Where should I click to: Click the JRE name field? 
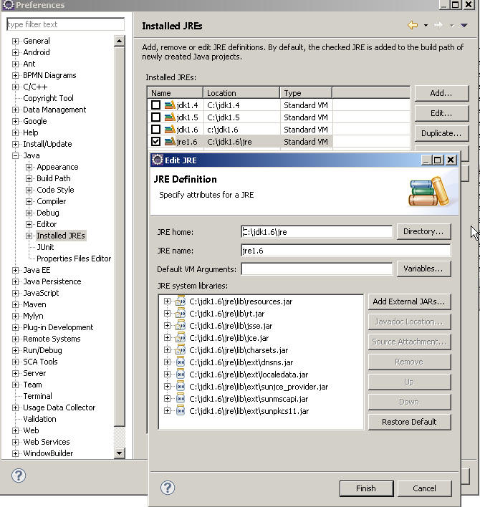(346, 251)
